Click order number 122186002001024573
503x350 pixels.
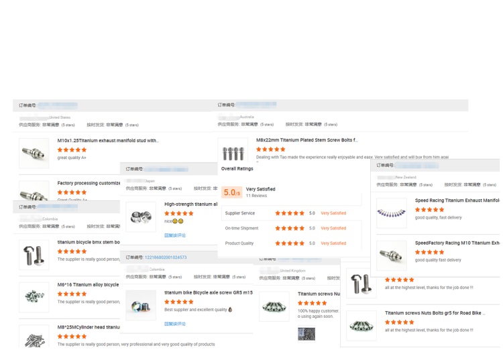[166, 257]
